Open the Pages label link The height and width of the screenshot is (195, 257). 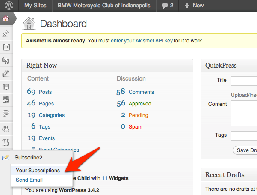pyautogui.click(x=46, y=104)
